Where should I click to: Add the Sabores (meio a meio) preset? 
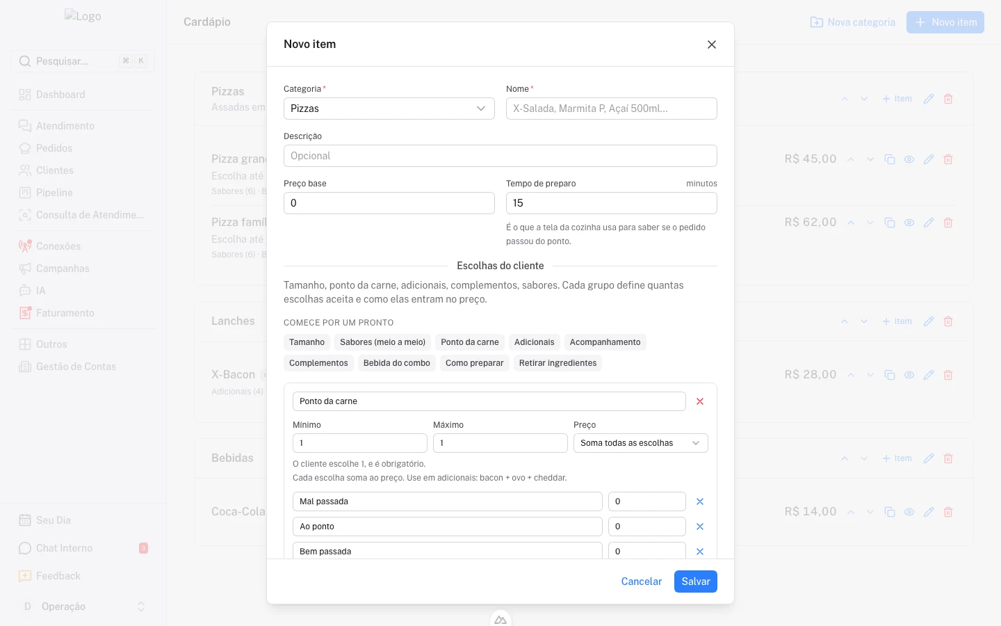pos(382,342)
